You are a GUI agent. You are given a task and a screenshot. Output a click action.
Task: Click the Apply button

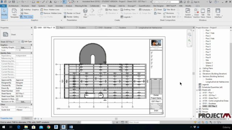click(27, 118)
